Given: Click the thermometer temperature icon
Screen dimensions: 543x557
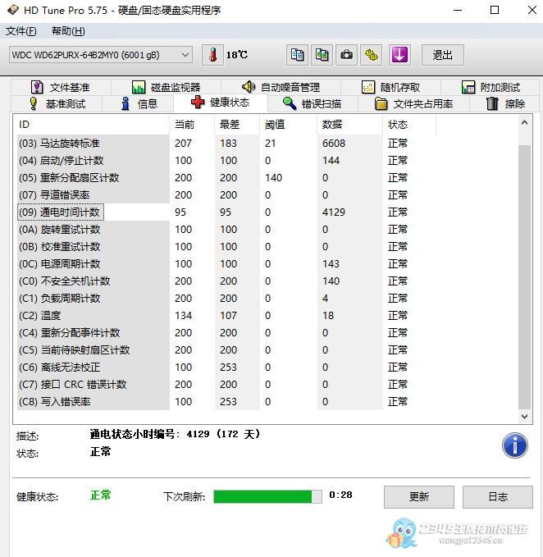Looking at the screenshot, I should pos(212,55).
